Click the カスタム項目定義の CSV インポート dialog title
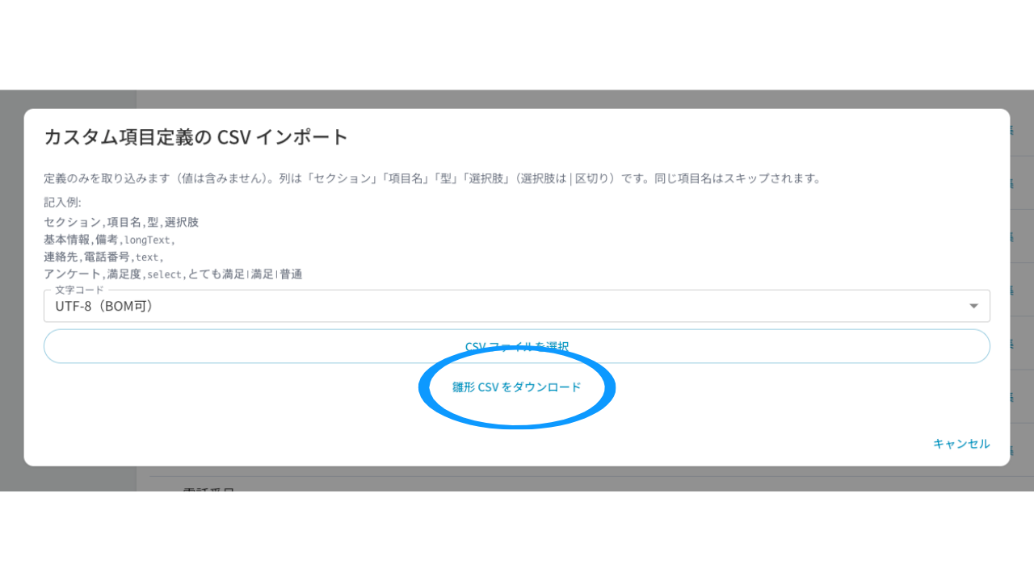 pos(195,137)
